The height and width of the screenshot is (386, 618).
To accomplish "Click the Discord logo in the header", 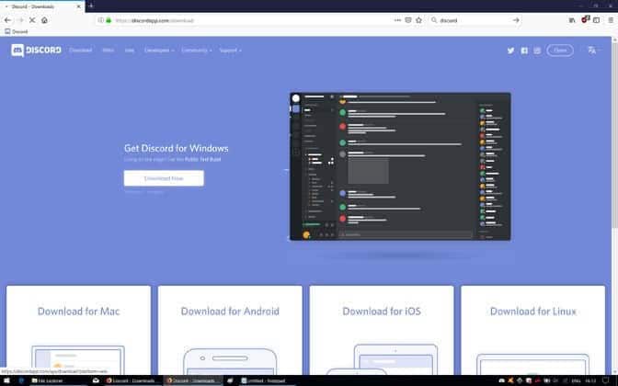I will pyautogui.click(x=36, y=50).
